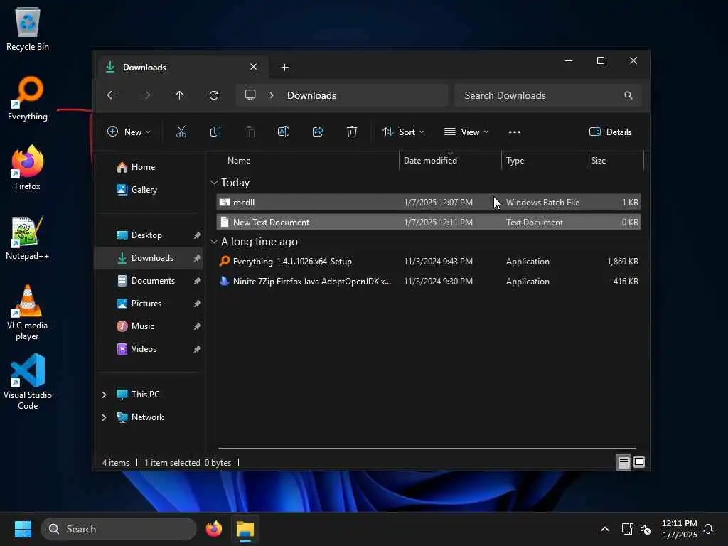The image size is (728, 546).
Task: Click the Copy icon in toolbar
Action: [x=215, y=132]
